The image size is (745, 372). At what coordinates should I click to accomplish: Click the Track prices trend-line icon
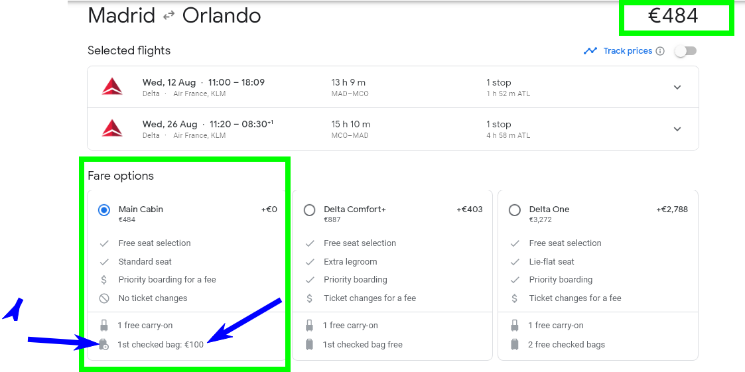[590, 51]
